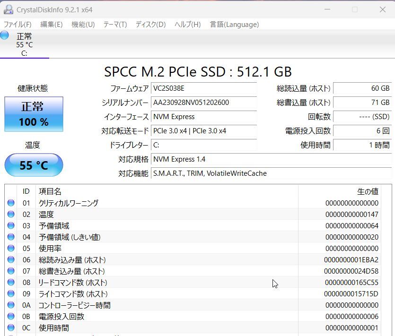
Task: Open the 機能(U) menu
Action: [83, 25]
